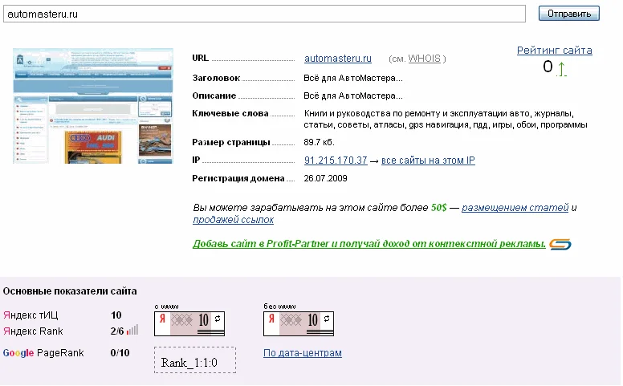Click the Yandex Rank signal bars icon
The height and width of the screenshot is (386, 623).
(132, 330)
